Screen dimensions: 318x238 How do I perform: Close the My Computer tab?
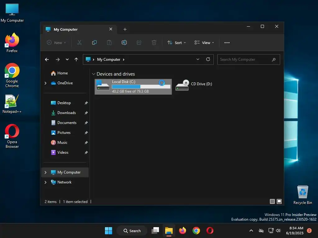pos(111,29)
